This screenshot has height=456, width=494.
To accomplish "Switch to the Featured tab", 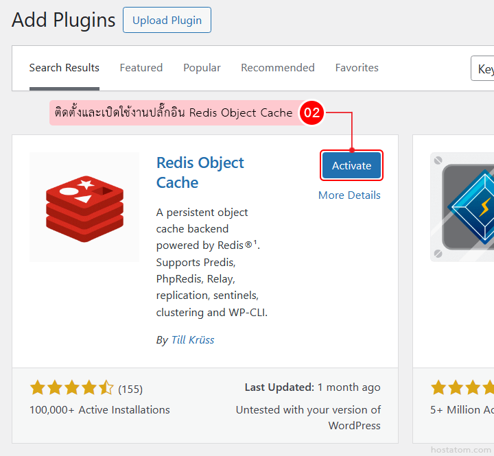I will 141,68.
